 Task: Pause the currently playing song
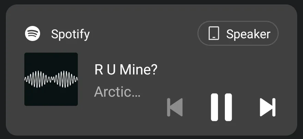(221, 107)
